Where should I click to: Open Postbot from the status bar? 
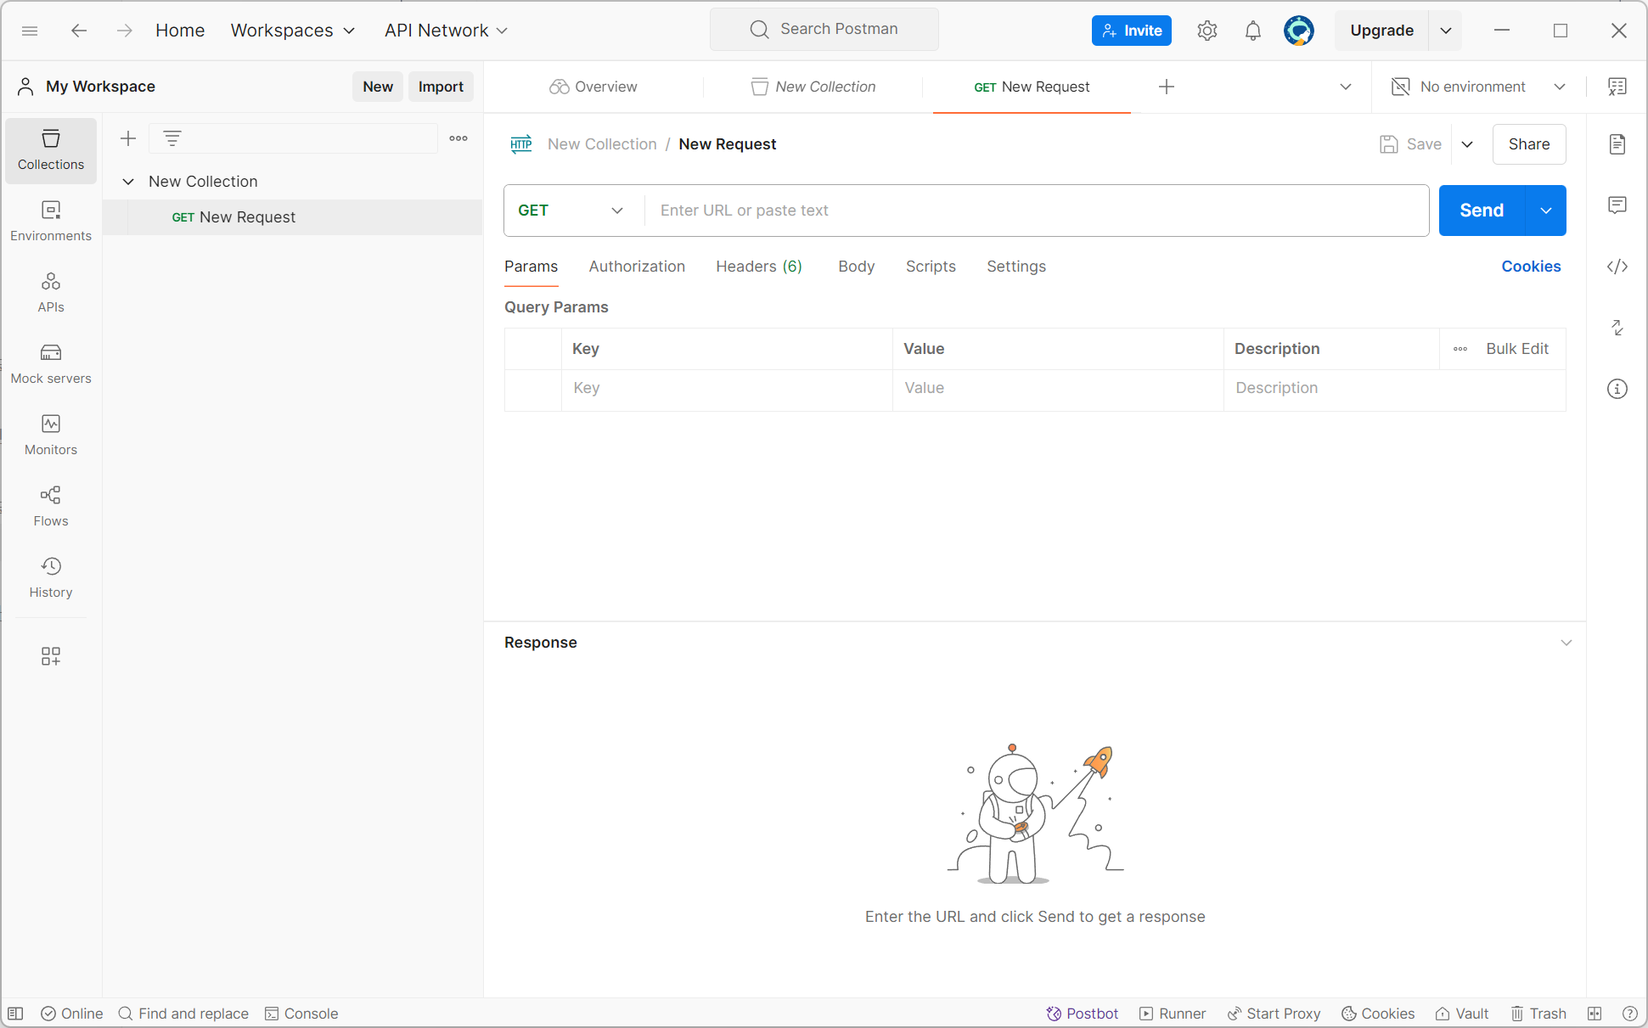1083,1014
